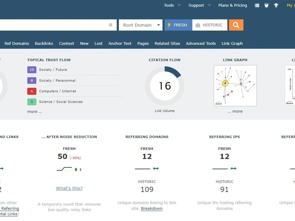Image resolution: width=295 pixels, height=221 pixels.
Task: Select the FRESH index toggle
Action: (x=178, y=25)
